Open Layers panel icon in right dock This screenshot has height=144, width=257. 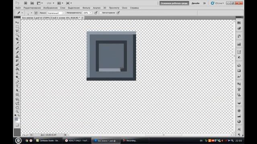click(x=239, y=103)
